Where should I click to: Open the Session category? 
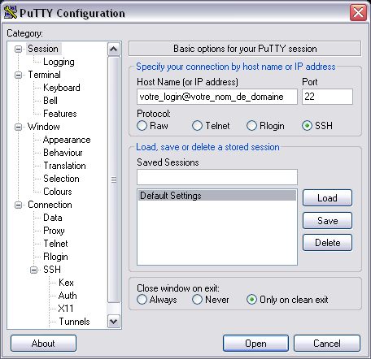point(43,49)
